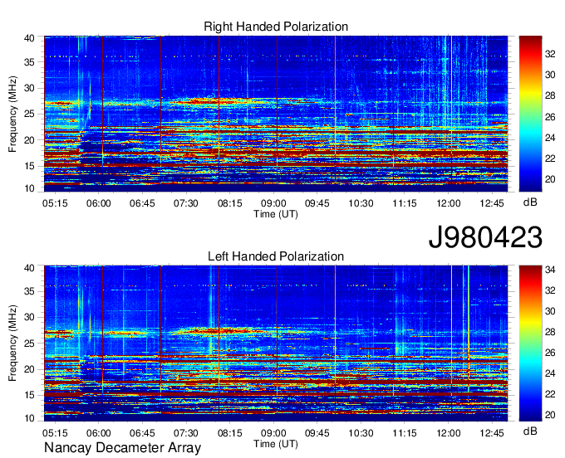
Task: Click 12:45 tick of Right Handed plot
Action: point(492,203)
